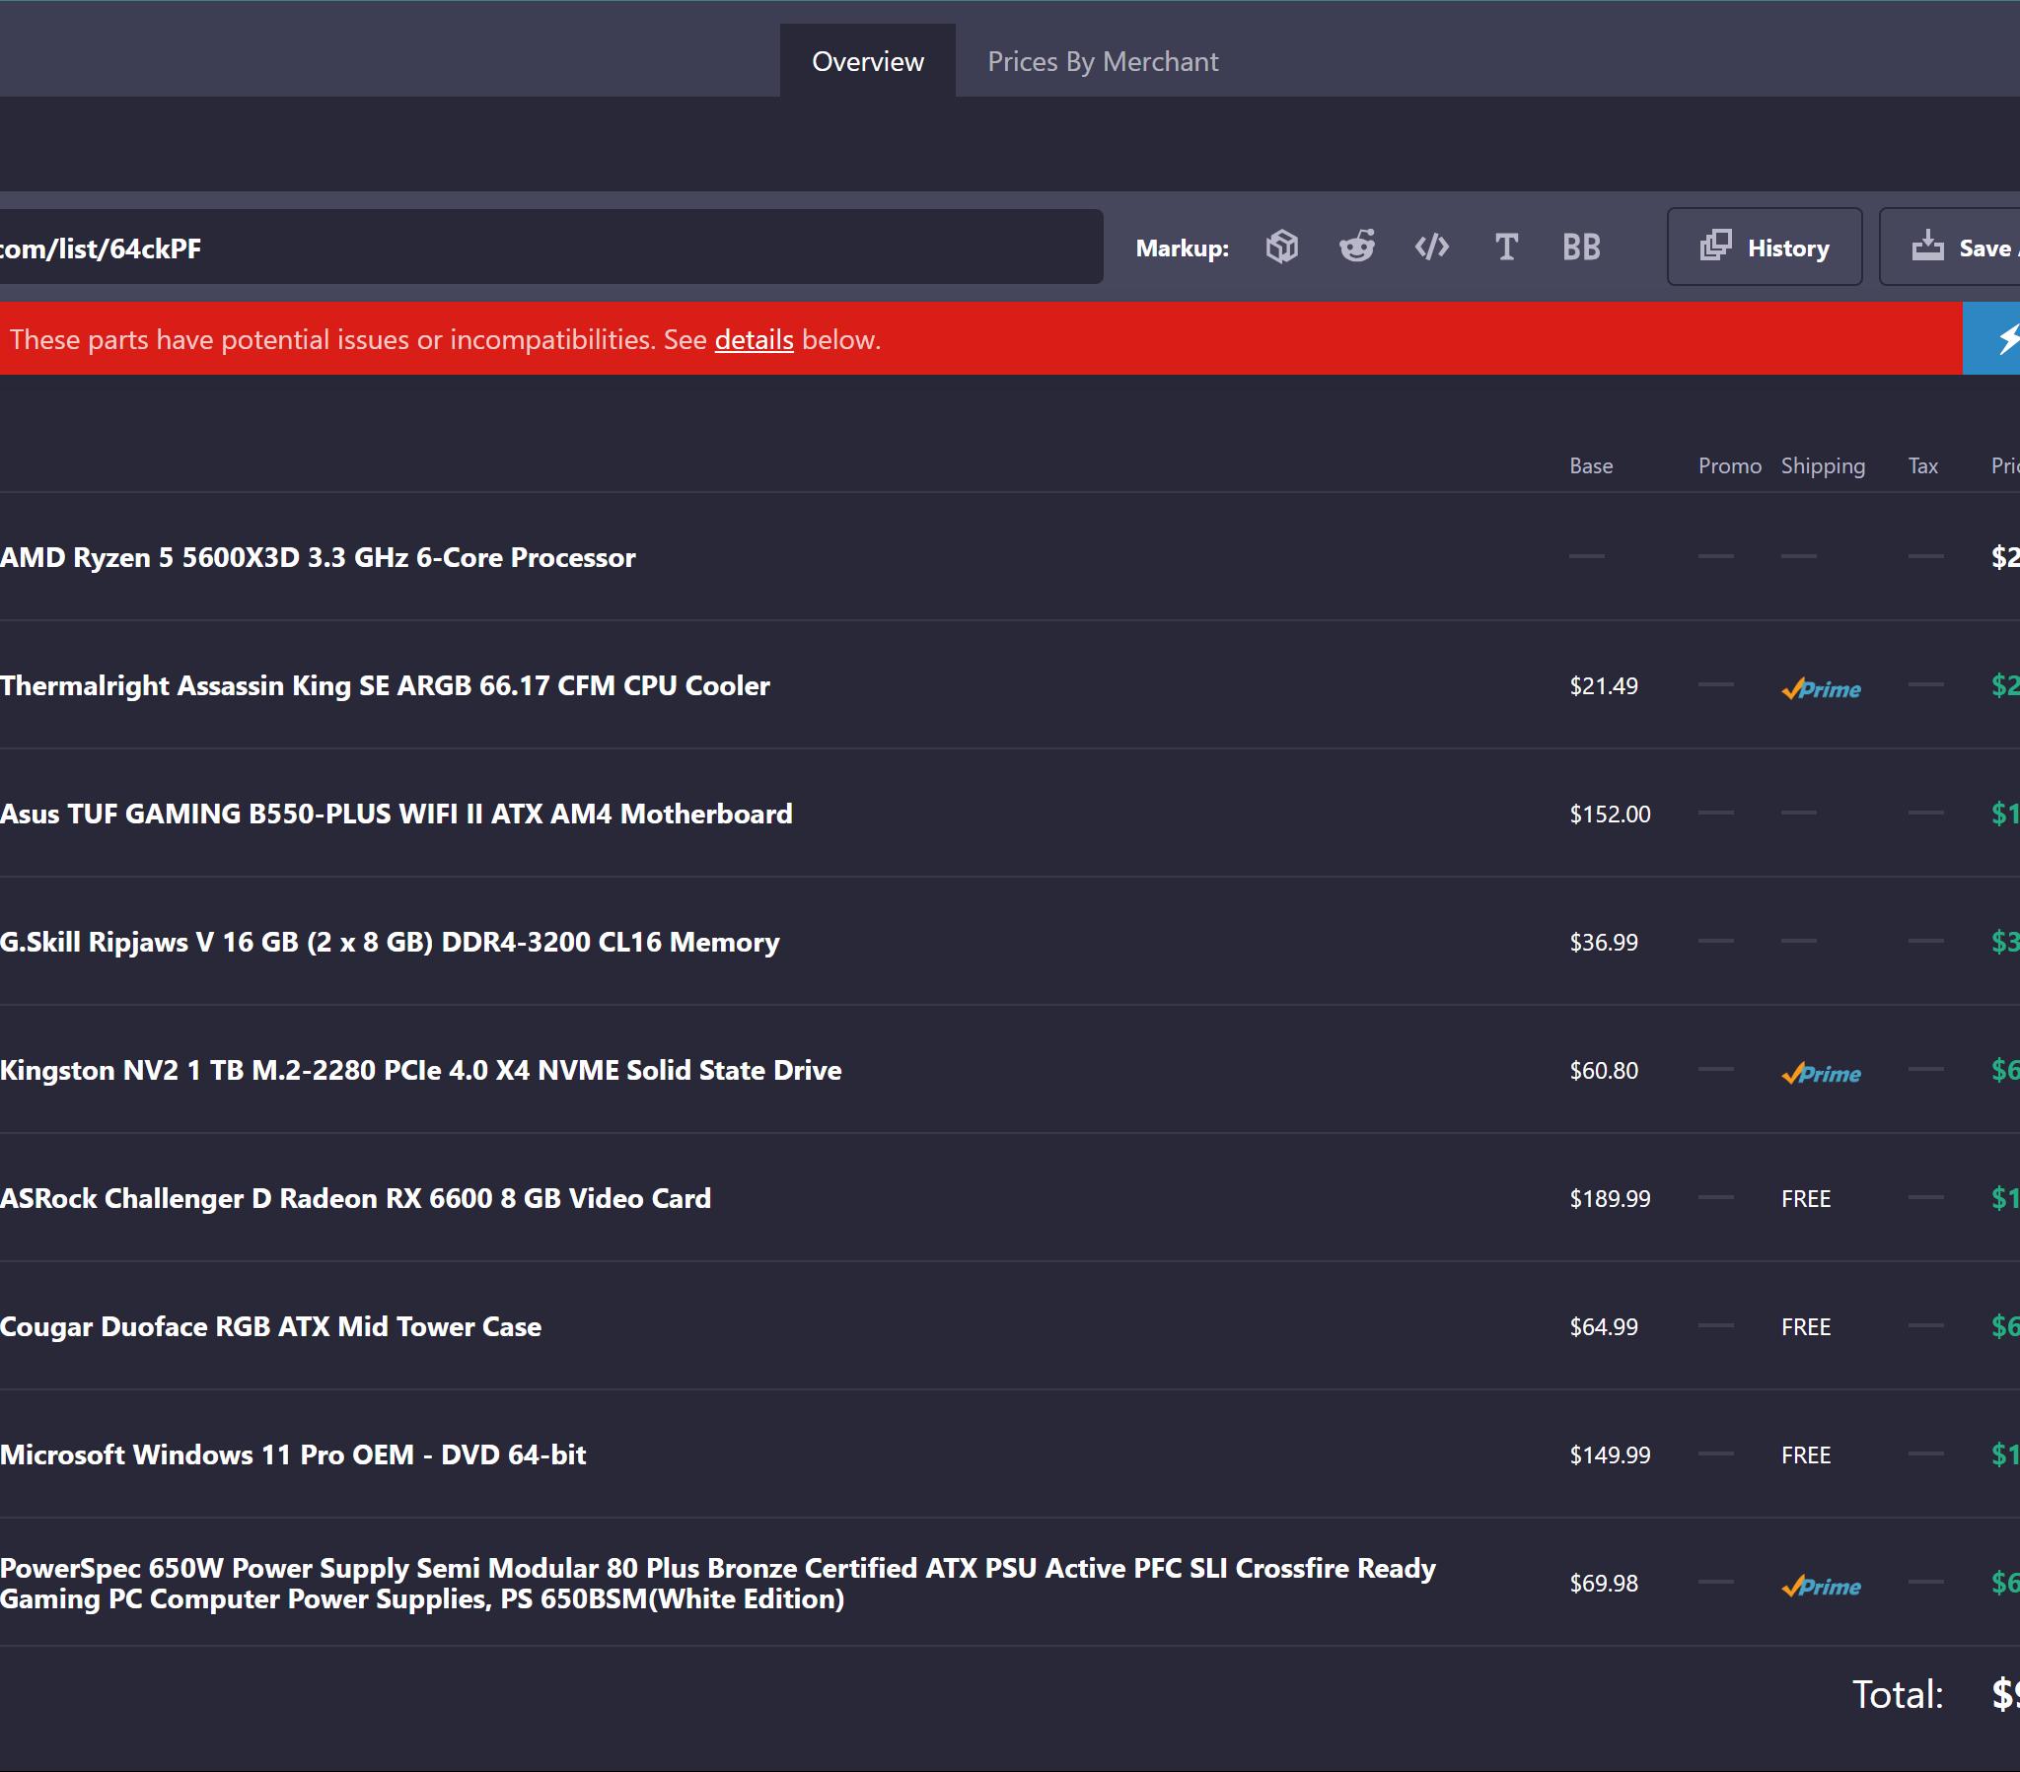Click the $21.49 base price

tap(1604, 686)
